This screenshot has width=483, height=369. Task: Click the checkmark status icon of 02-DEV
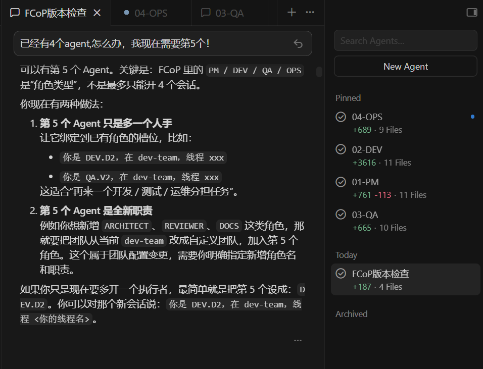click(341, 149)
